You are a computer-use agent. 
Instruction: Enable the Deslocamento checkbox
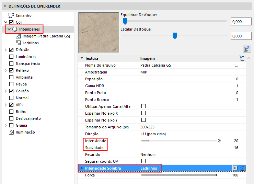click(x=11, y=118)
